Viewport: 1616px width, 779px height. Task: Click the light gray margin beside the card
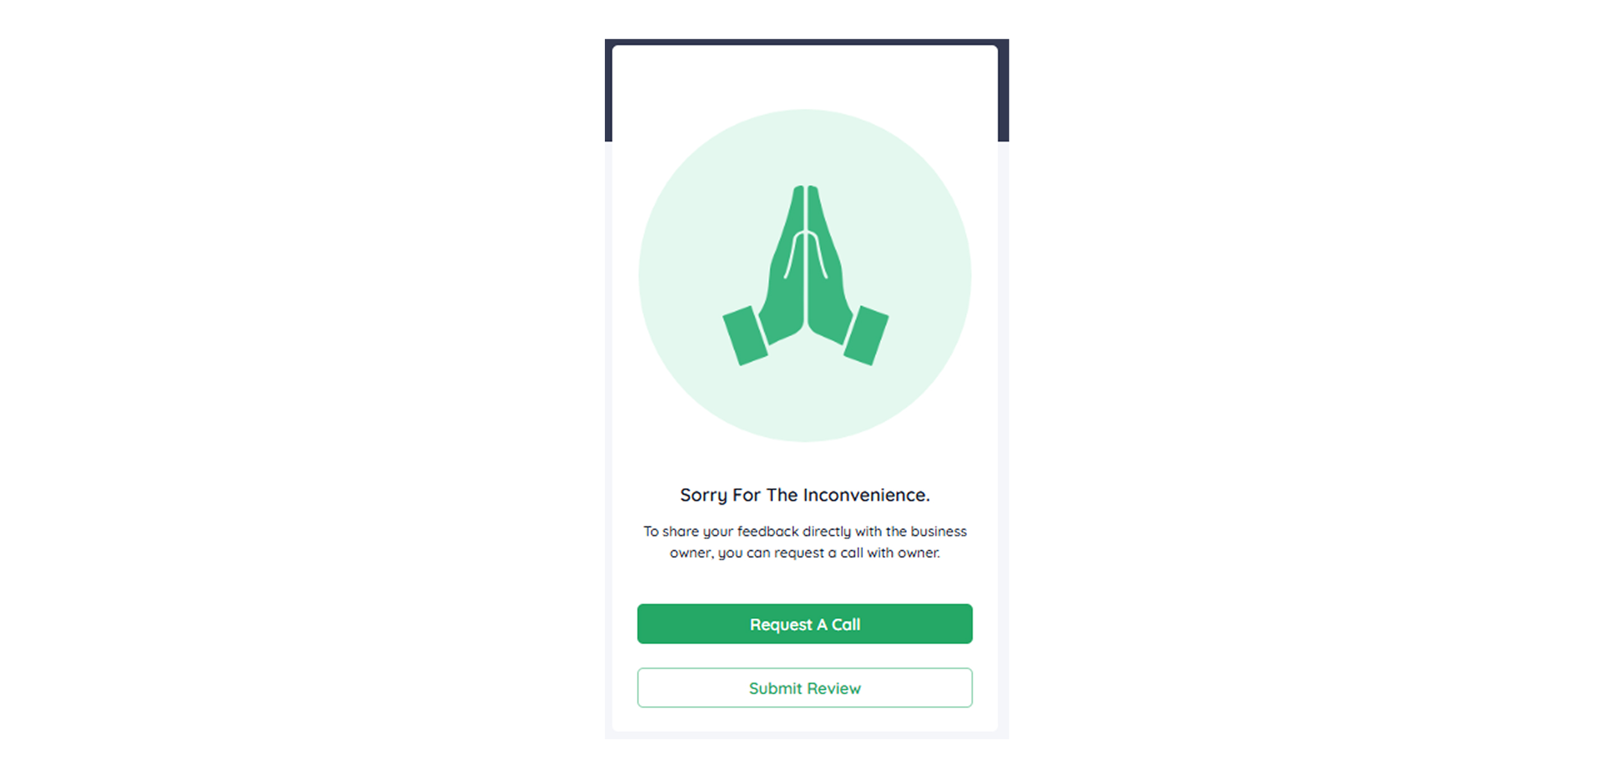608,439
